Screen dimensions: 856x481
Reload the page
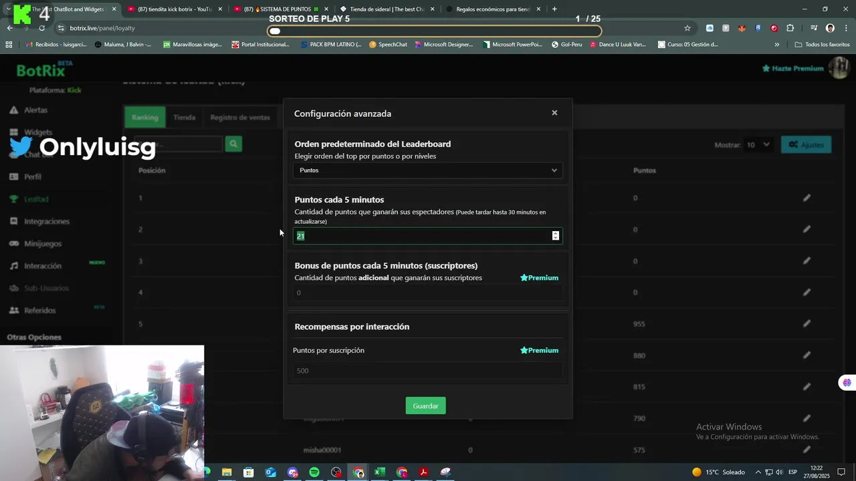point(41,28)
